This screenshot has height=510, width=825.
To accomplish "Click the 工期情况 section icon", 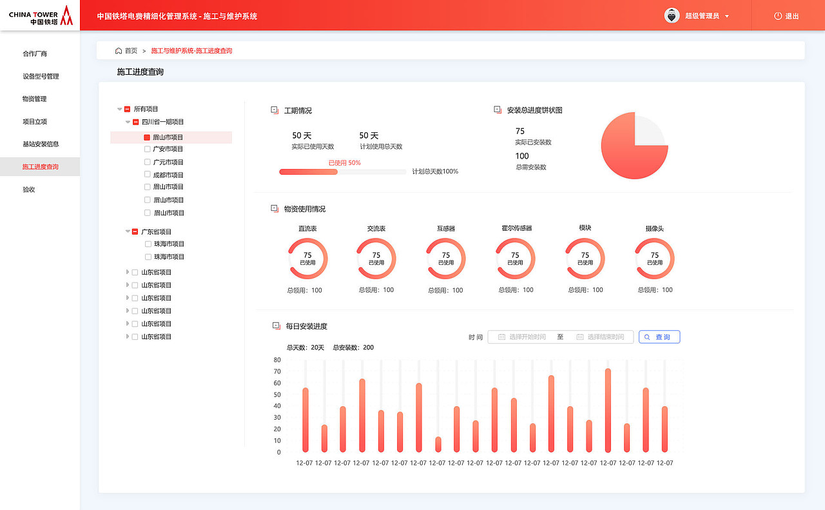I will pos(275,110).
